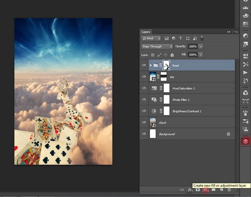Viewport: 251px width, 197px height.
Task: Hide the sky layer
Action: (144, 77)
